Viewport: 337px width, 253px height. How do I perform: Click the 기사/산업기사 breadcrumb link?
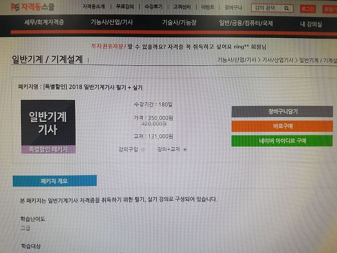coord(278,60)
